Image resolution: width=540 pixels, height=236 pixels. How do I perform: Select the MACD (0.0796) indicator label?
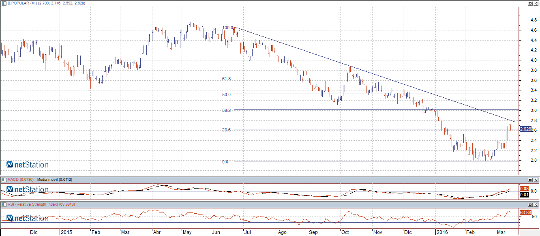click(x=21, y=179)
